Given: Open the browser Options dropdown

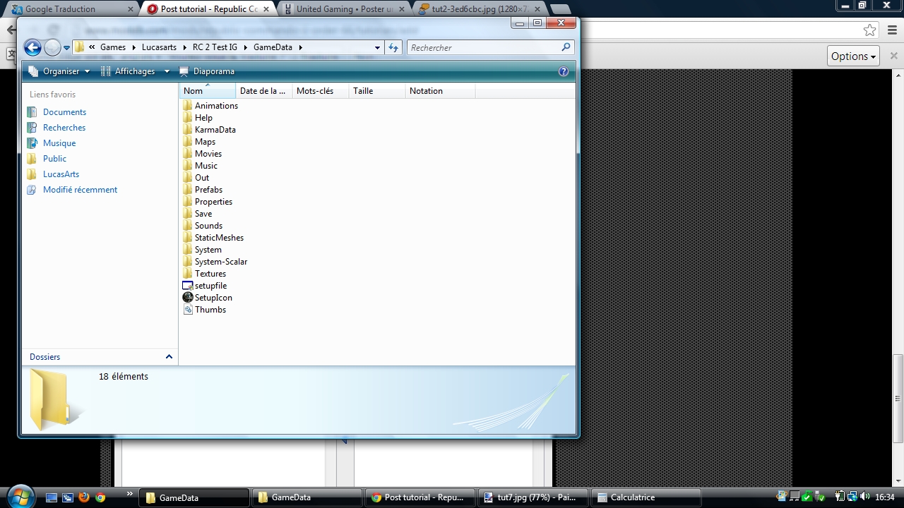Looking at the screenshot, I should pyautogui.click(x=853, y=56).
